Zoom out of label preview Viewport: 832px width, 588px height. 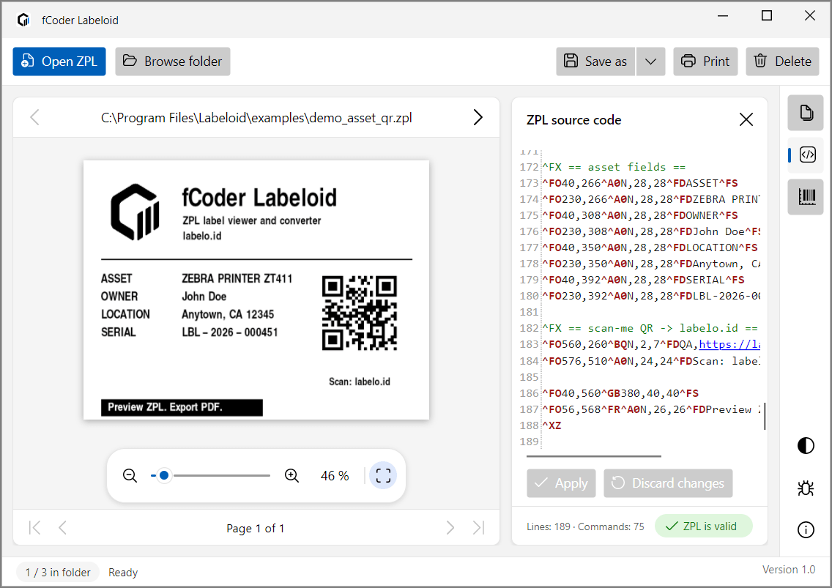pyautogui.click(x=130, y=475)
